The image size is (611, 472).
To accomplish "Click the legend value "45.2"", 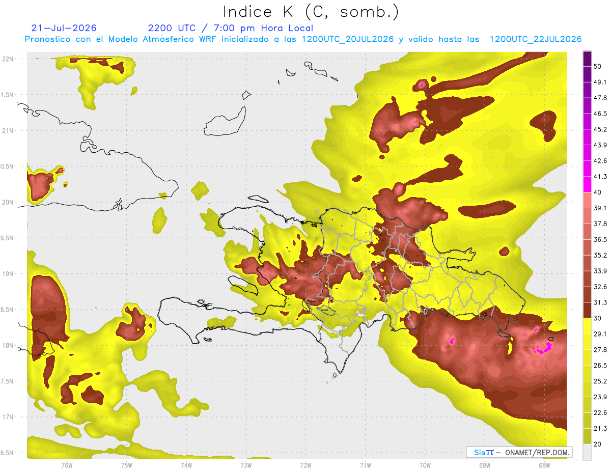I will coord(600,129).
